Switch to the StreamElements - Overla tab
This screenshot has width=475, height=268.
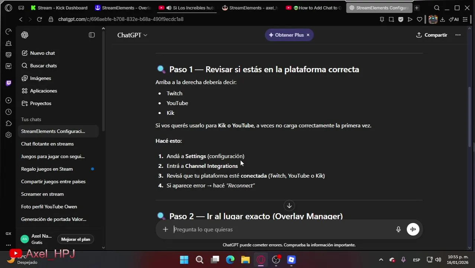click(123, 8)
